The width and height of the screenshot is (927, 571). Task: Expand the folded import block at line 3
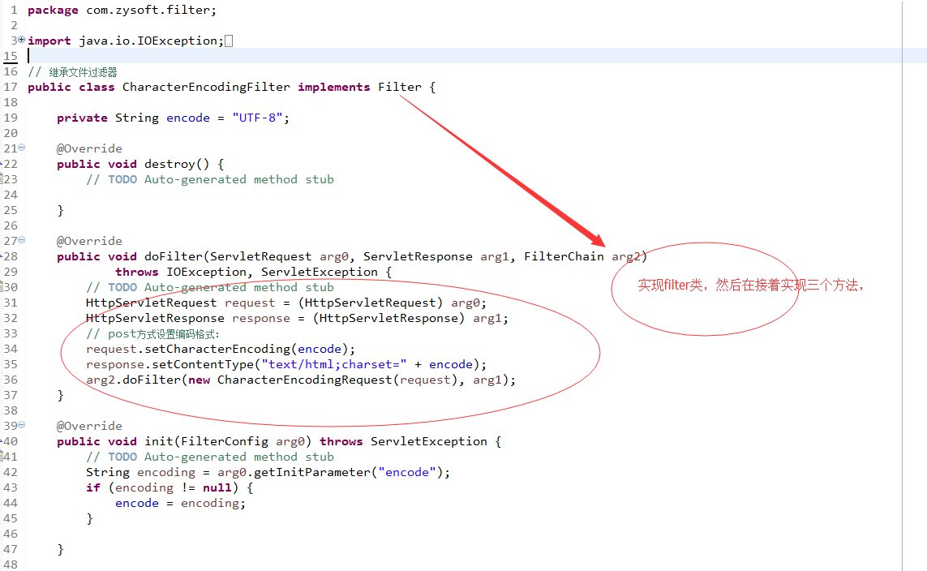pos(21,40)
